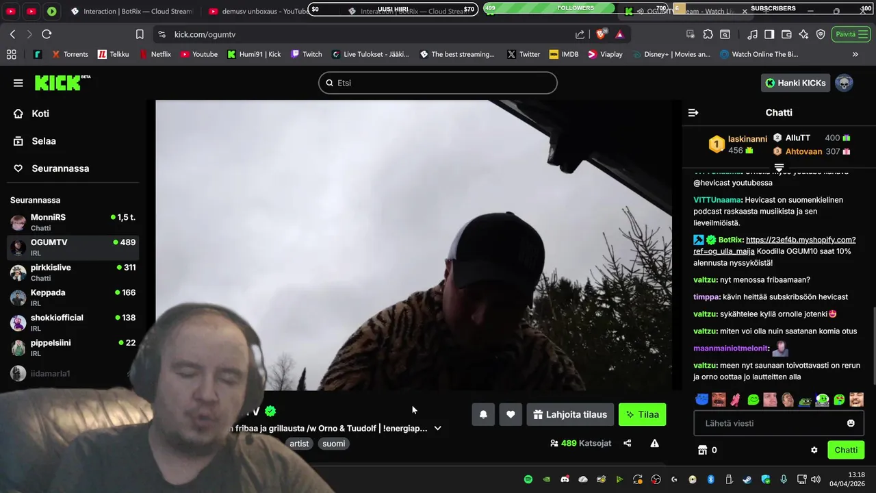The height and width of the screenshot is (493, 876).
Task: Click AlluTT in gift leaderboard
Action: [797, 138]
